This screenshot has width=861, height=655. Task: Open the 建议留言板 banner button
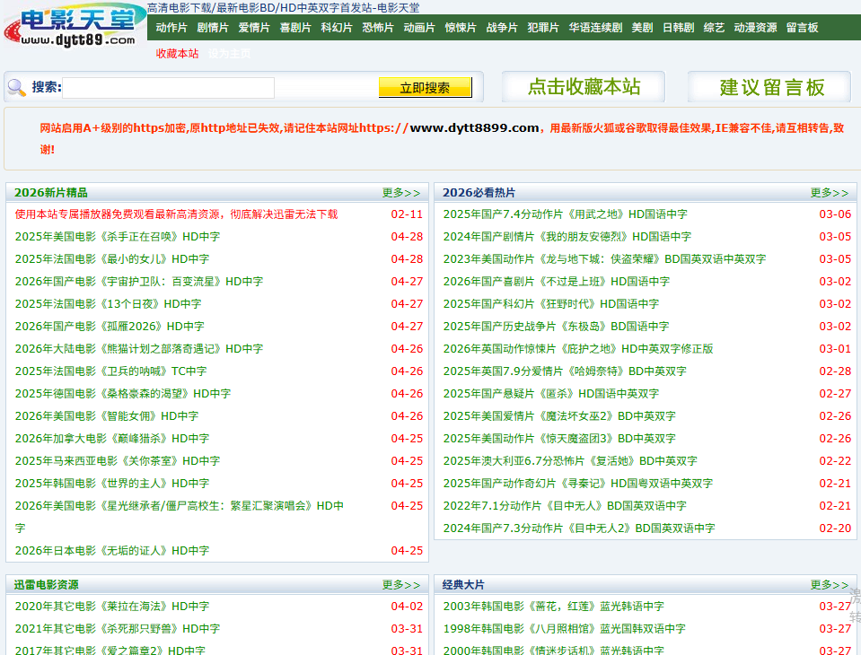click(771, 87)
